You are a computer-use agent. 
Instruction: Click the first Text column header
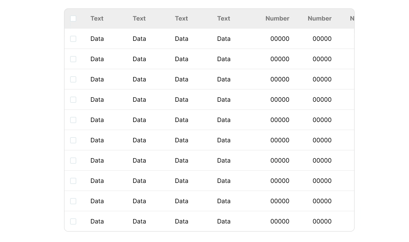click(97, 19)
